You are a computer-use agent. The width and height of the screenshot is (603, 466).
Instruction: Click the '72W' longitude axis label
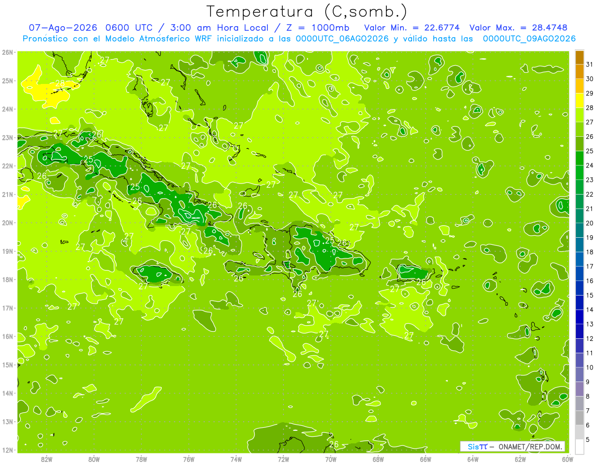(284, 459)
